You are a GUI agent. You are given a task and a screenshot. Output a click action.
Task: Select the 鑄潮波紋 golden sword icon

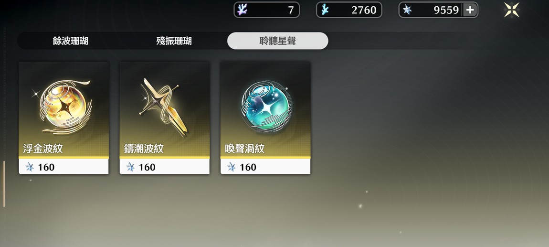coord(164,107)
